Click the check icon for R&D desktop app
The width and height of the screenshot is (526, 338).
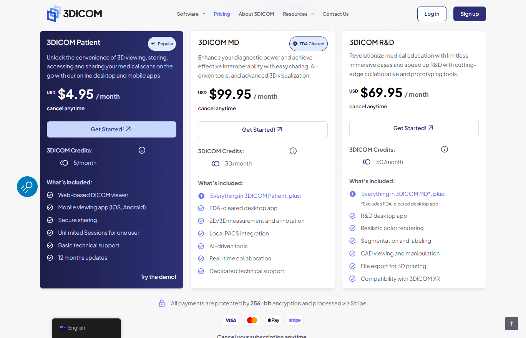352,216
